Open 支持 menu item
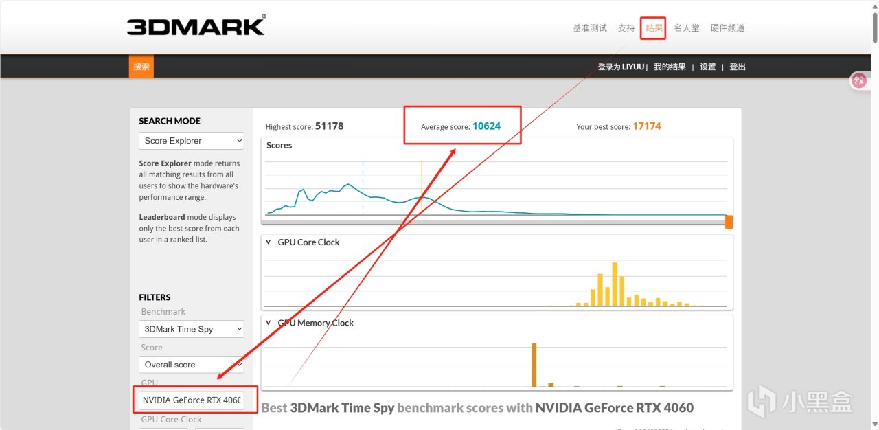The width and height of the screenshot is (879, 430). coord(626,28)
